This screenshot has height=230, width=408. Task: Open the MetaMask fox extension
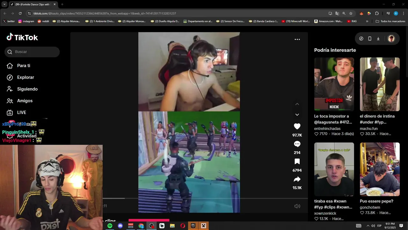coord(361,13)
